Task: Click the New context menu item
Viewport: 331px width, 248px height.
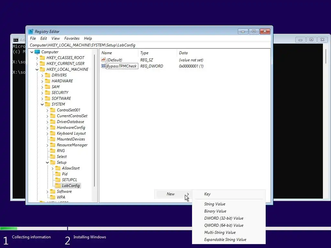Action: 173,194
